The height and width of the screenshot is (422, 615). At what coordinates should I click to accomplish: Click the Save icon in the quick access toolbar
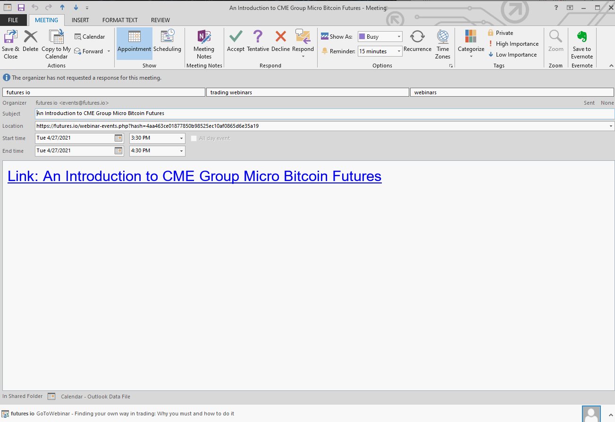click(x=21, y=8)
